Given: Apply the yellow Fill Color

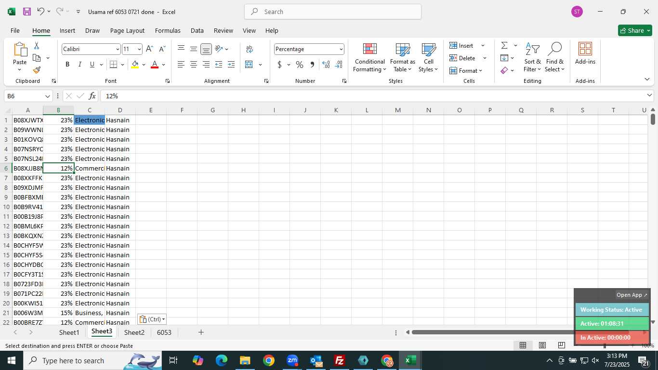Looking at the screenshot, I should [135, 65].
